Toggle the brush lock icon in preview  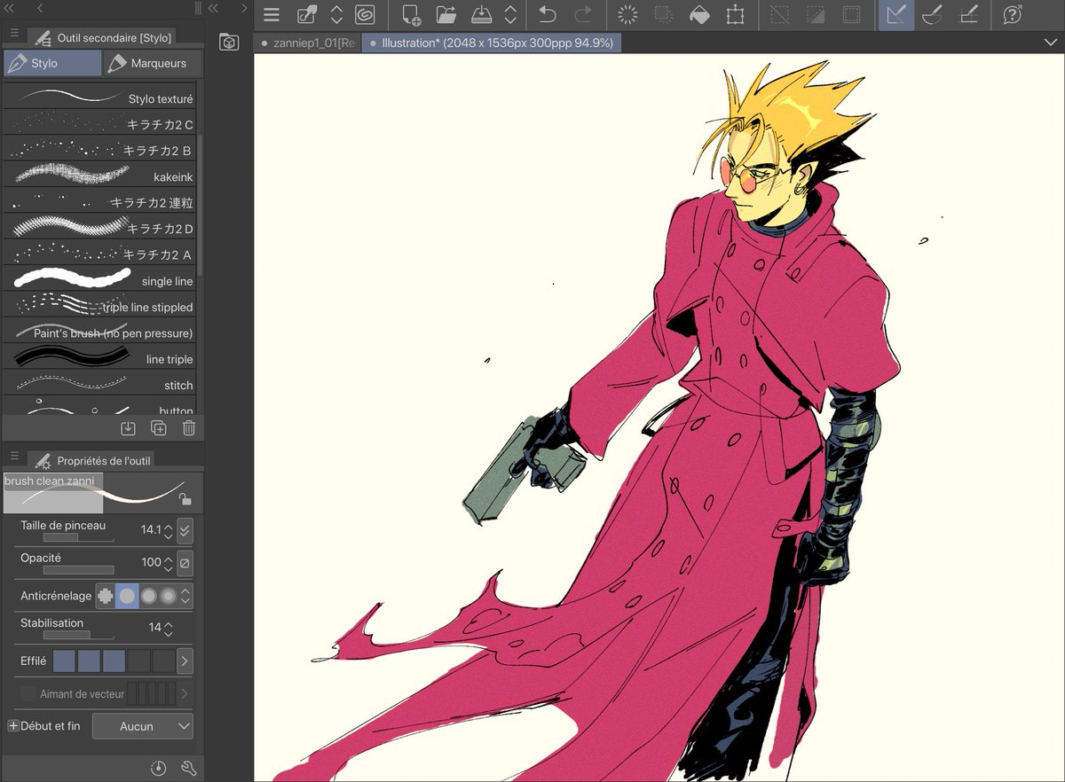[x=184, y=498]
